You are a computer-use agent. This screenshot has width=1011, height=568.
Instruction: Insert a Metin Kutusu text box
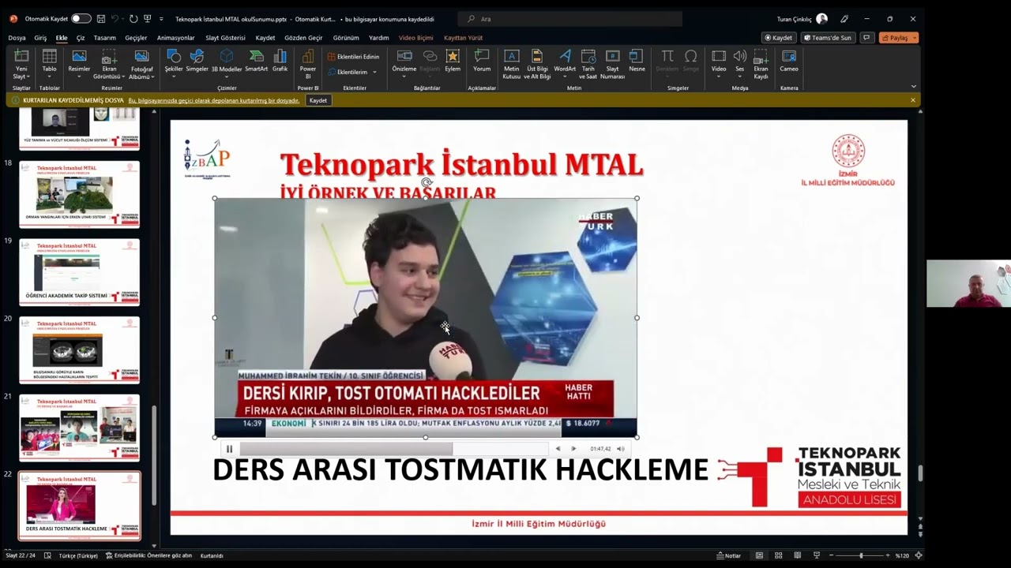pos(512,64)
